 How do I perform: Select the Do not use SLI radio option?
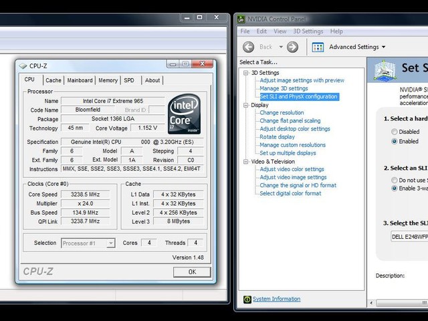pyautogui.click(x=394, y=180)
